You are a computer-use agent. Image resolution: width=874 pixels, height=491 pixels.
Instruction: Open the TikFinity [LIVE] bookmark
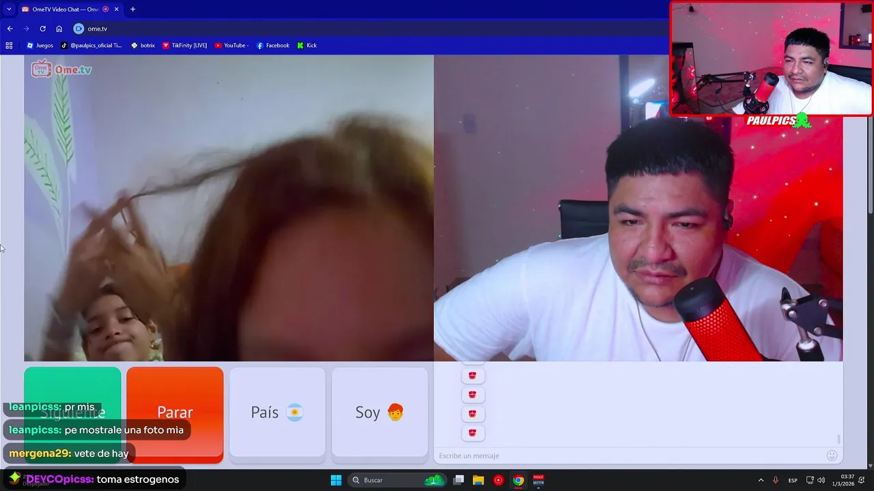tap(184, 46)
